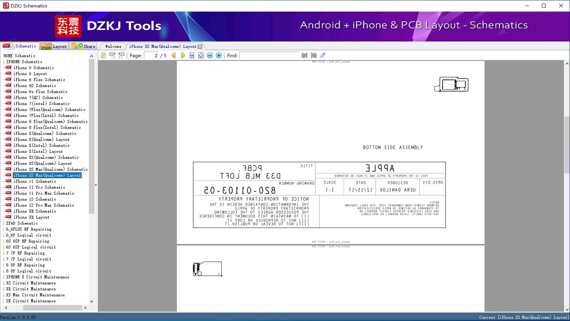
Task: Open iPhone 11 Pro Max Schematic
Action: [44, 193]
